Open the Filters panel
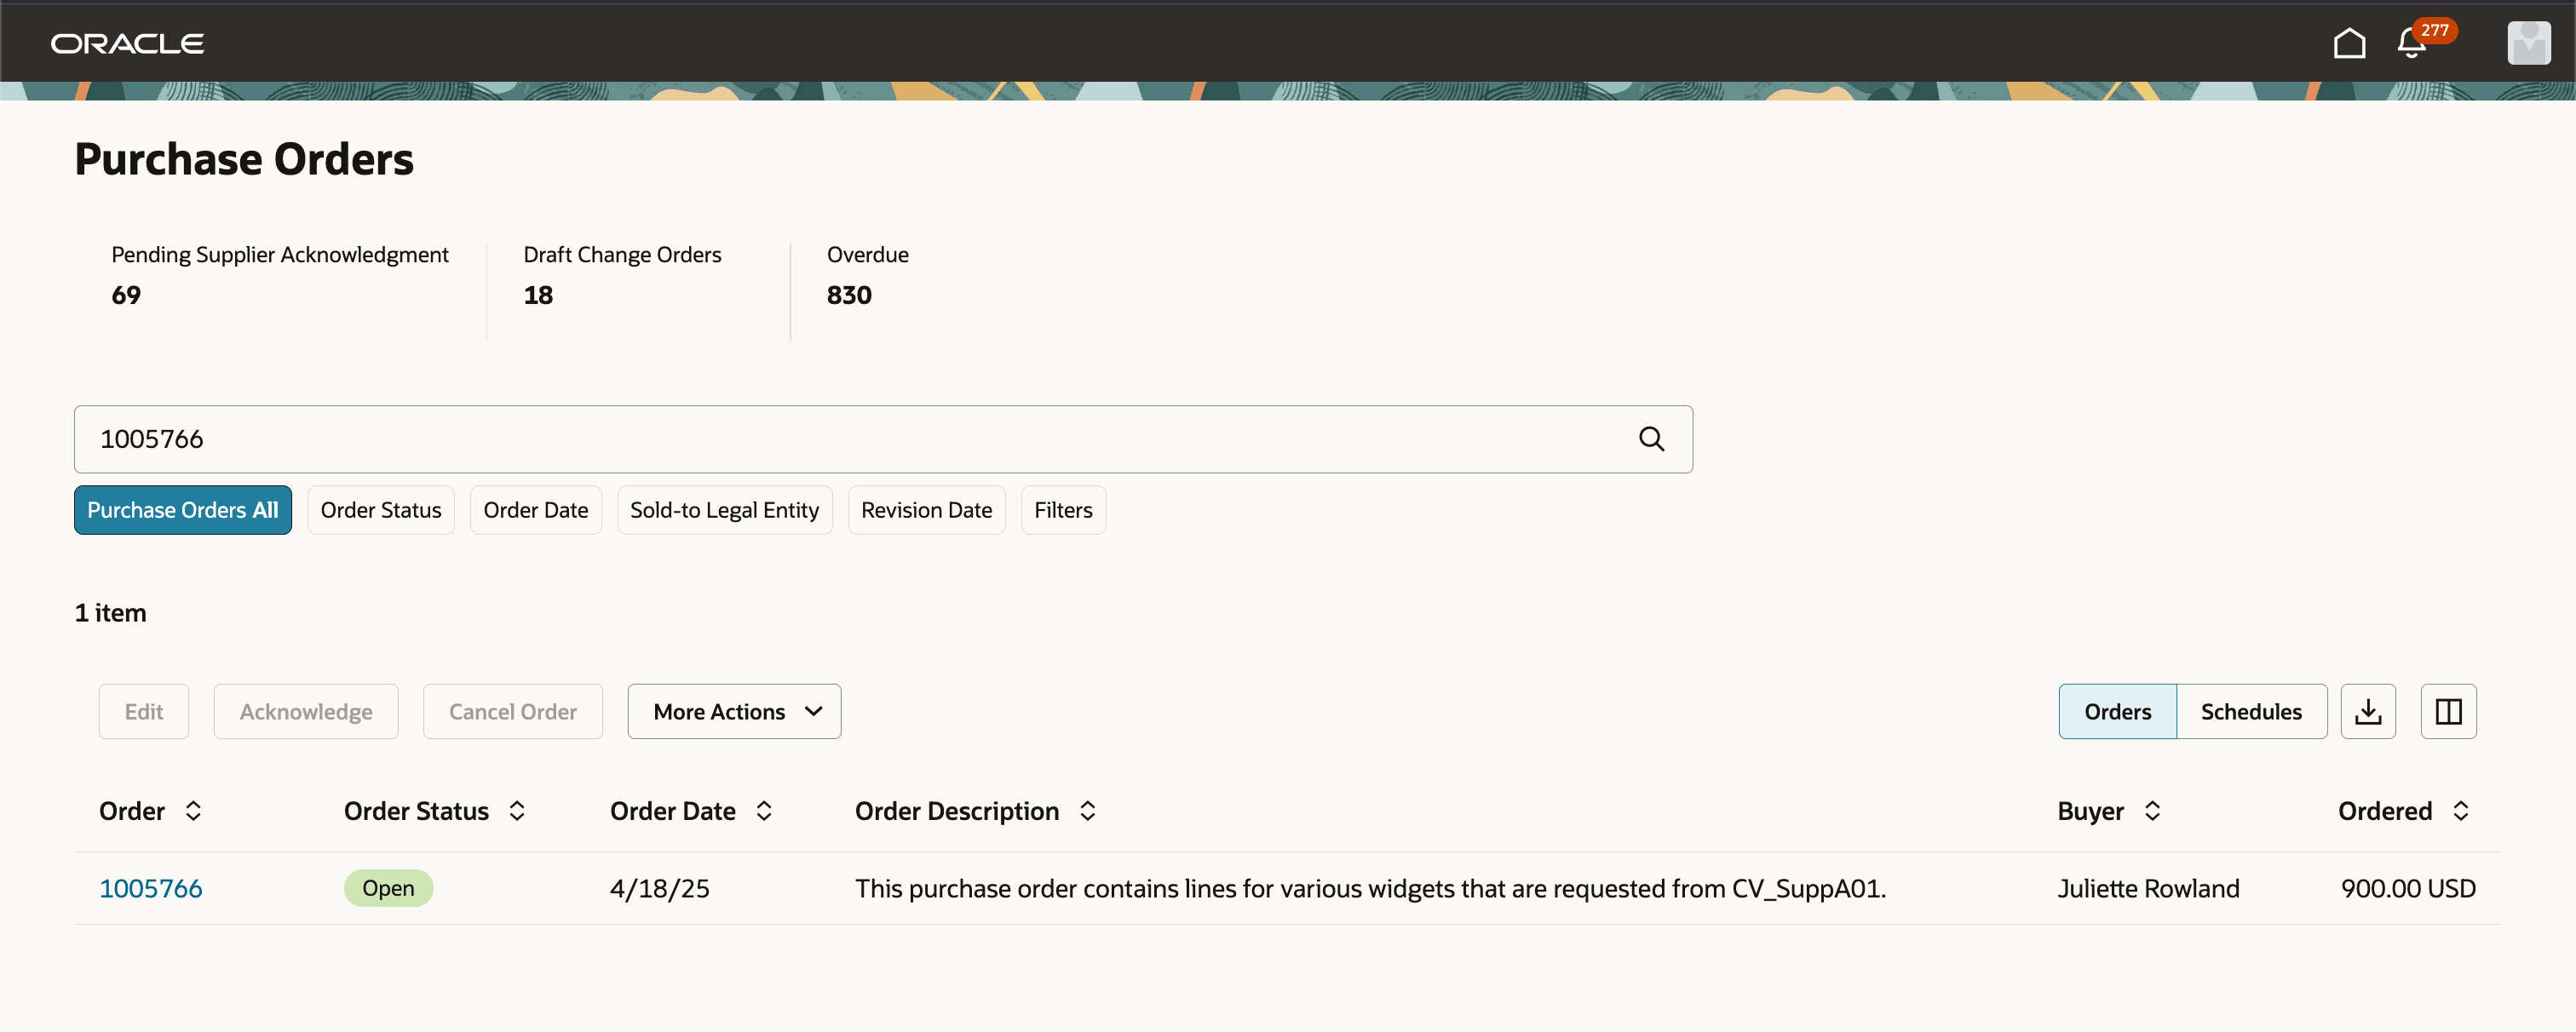2576x1032 pixels. coord(1063,510)
